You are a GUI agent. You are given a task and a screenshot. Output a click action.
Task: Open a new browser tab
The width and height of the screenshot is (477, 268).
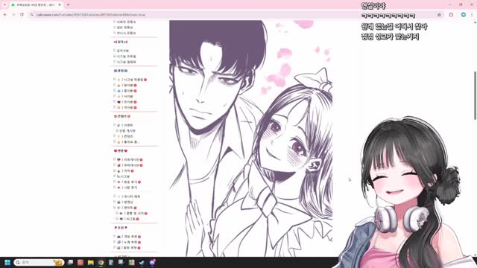[x=68, y=5]
